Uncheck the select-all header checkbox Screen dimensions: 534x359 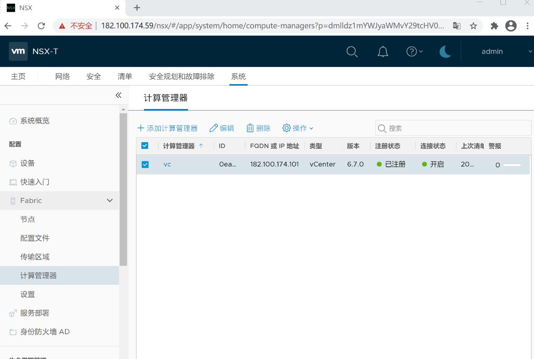click(145, 146)
